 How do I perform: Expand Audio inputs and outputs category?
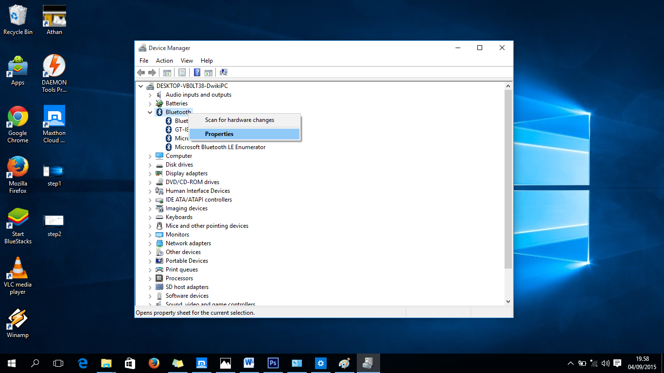click(150, 95)
